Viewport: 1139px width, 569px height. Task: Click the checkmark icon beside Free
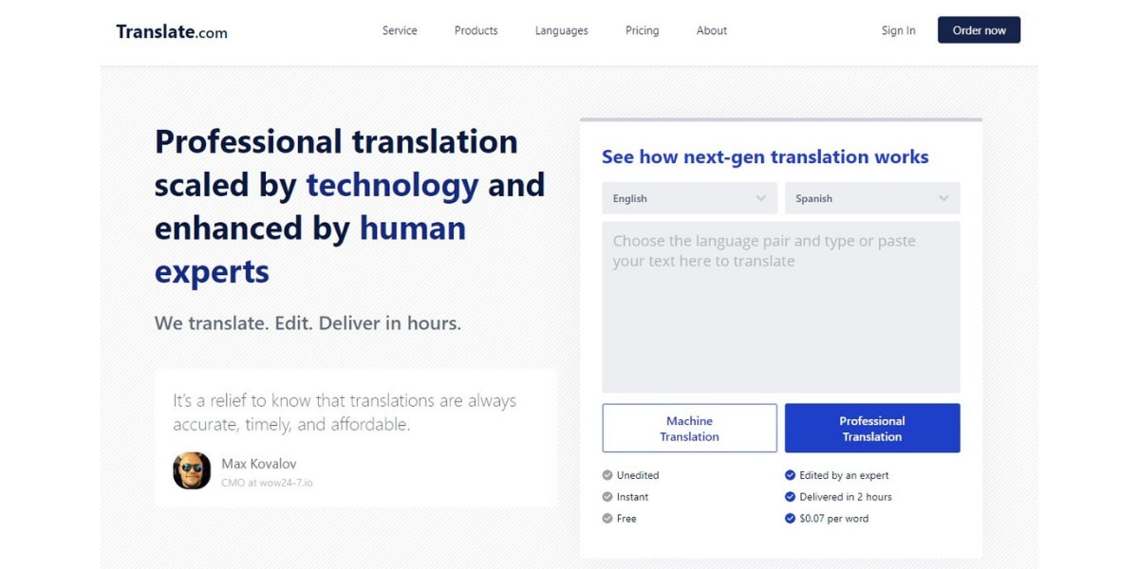tap(607, 519)
